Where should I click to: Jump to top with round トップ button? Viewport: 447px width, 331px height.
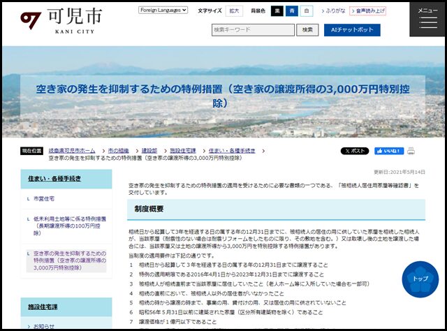point(420,279)
